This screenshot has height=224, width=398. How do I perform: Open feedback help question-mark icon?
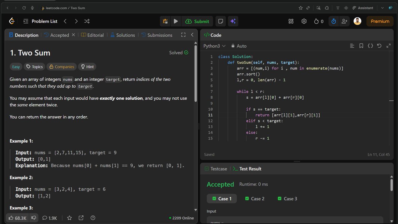point(93,218)
